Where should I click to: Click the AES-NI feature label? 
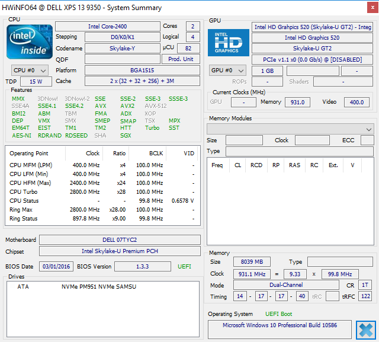point(21,136)
